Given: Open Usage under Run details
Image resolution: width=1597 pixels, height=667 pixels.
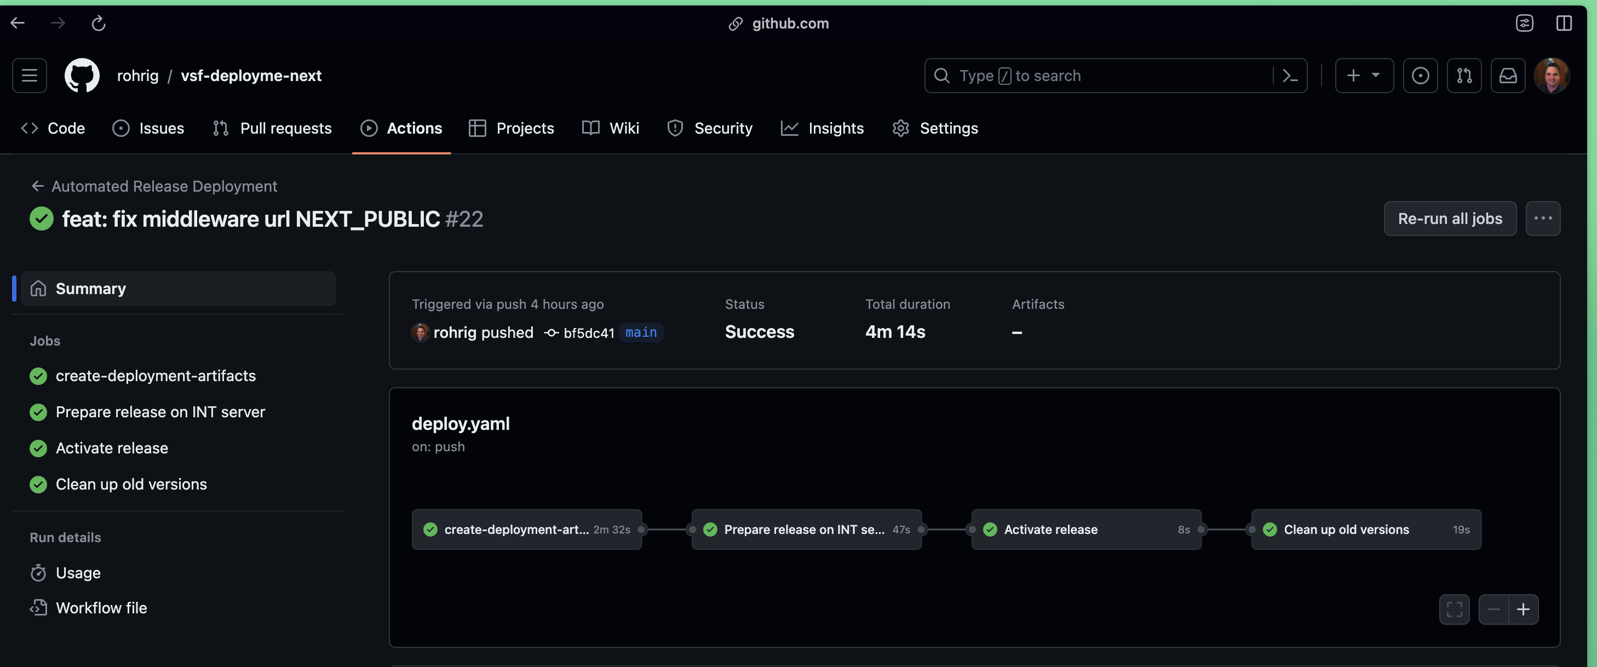Looking at the screenshot, I should [x=78, y=573].
